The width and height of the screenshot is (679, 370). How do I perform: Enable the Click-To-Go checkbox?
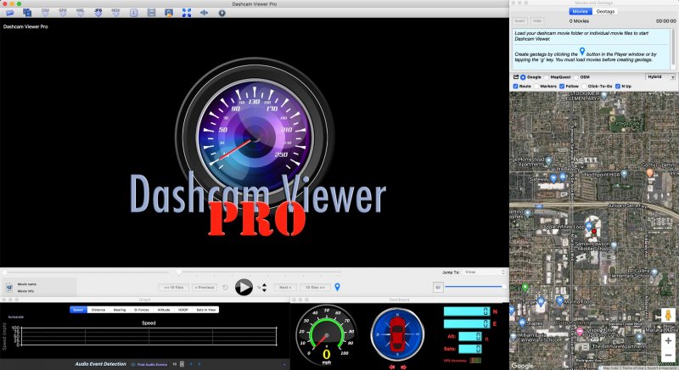click(x=584, y=86)
